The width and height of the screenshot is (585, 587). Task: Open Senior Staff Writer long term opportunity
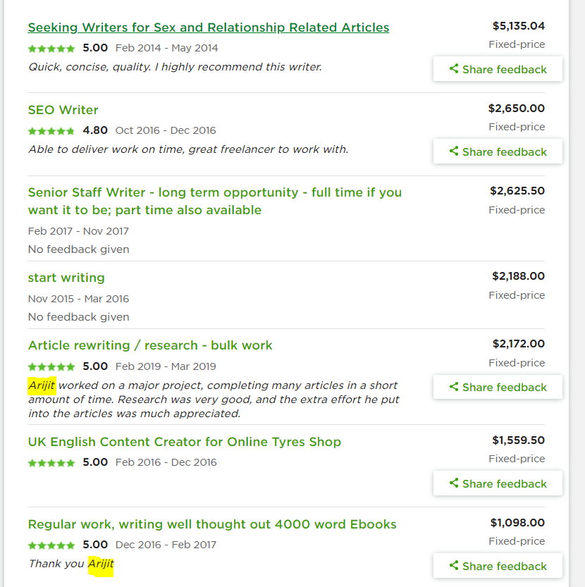tap(214, 192)
